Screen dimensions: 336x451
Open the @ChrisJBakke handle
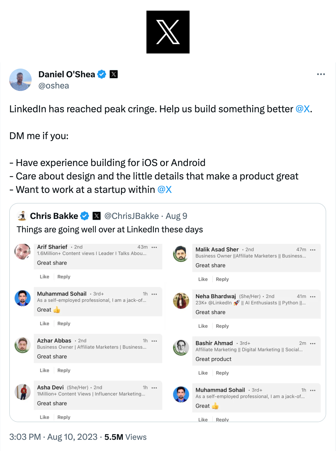click(x=131, y=216)
